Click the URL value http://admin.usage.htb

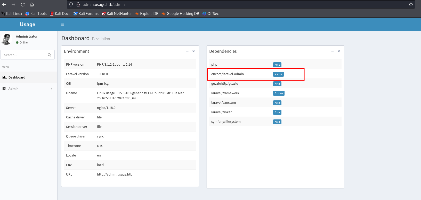(115, 174)
